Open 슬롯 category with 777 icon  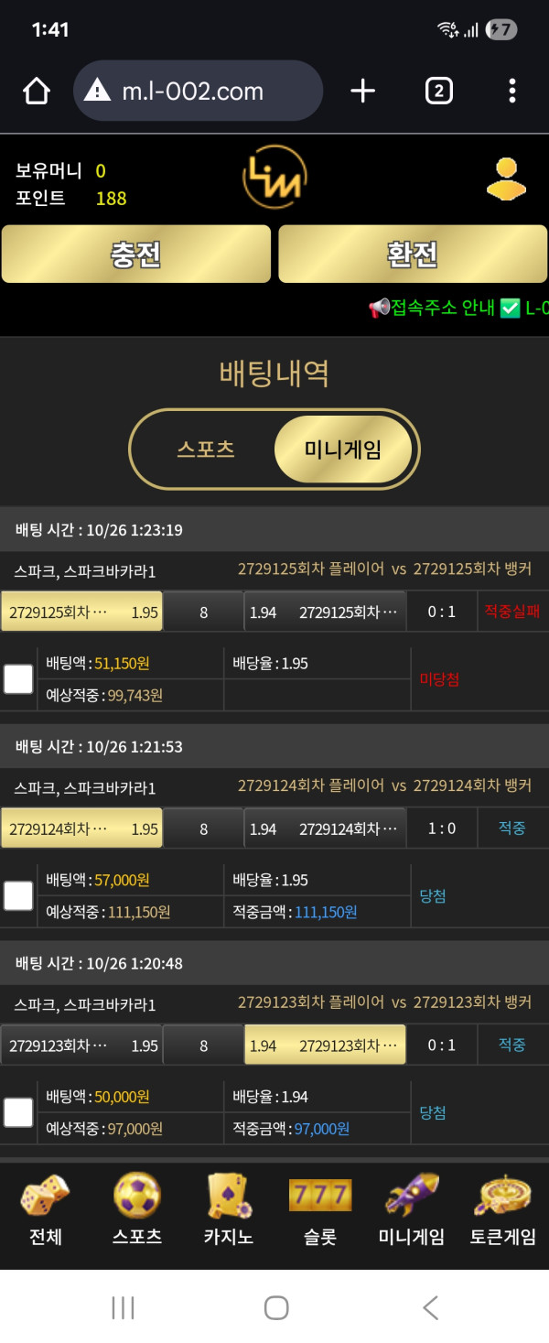[x=320, y=1209]
